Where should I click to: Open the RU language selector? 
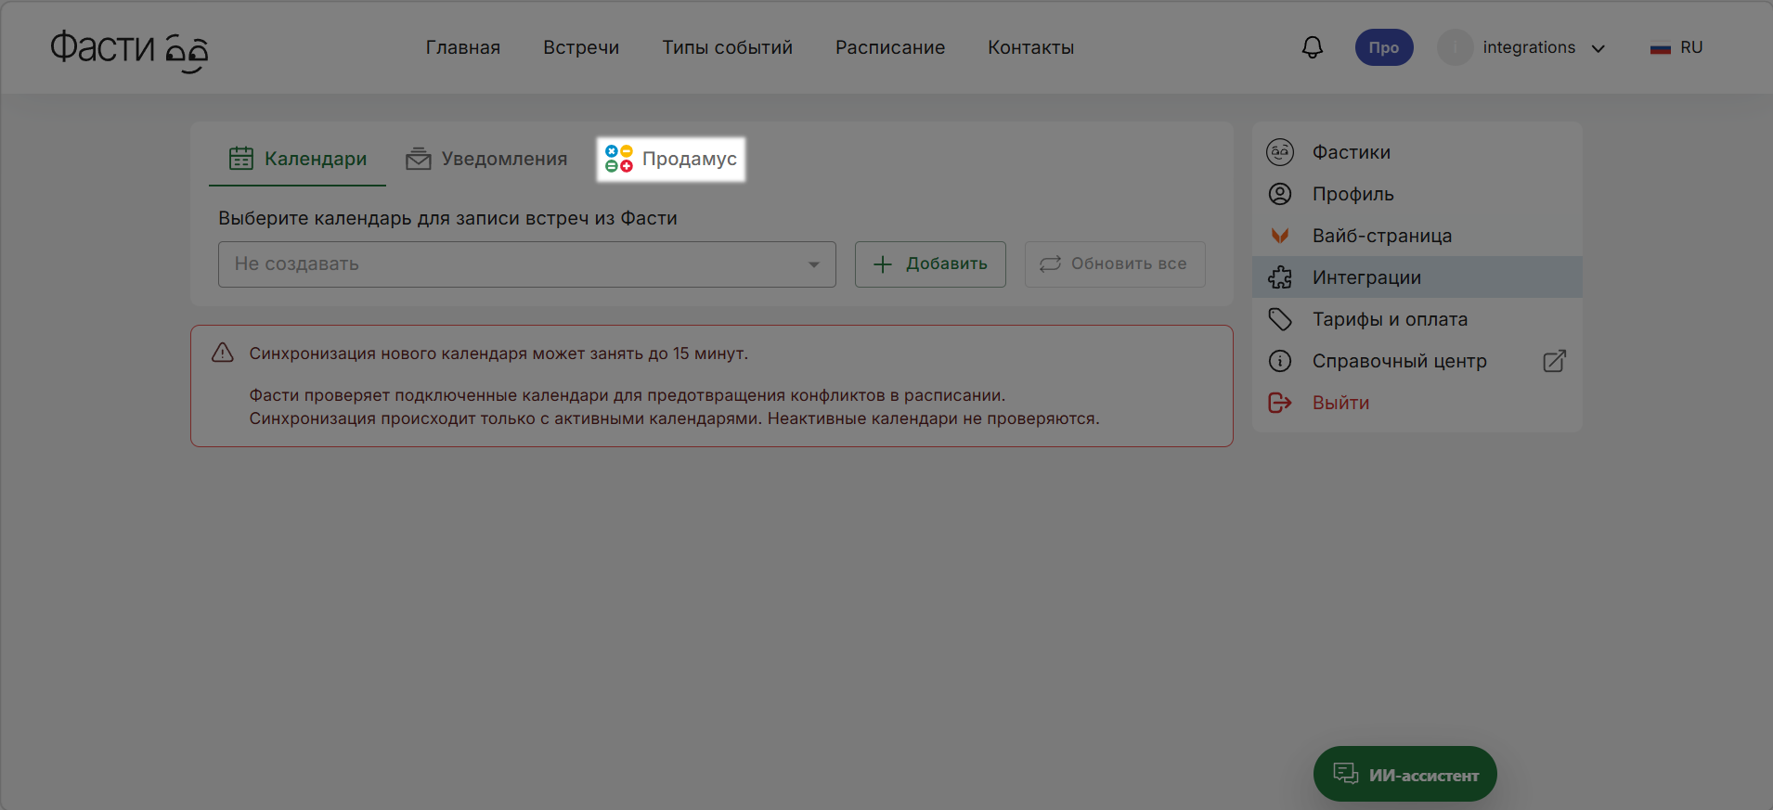[x=1676, y=47]
